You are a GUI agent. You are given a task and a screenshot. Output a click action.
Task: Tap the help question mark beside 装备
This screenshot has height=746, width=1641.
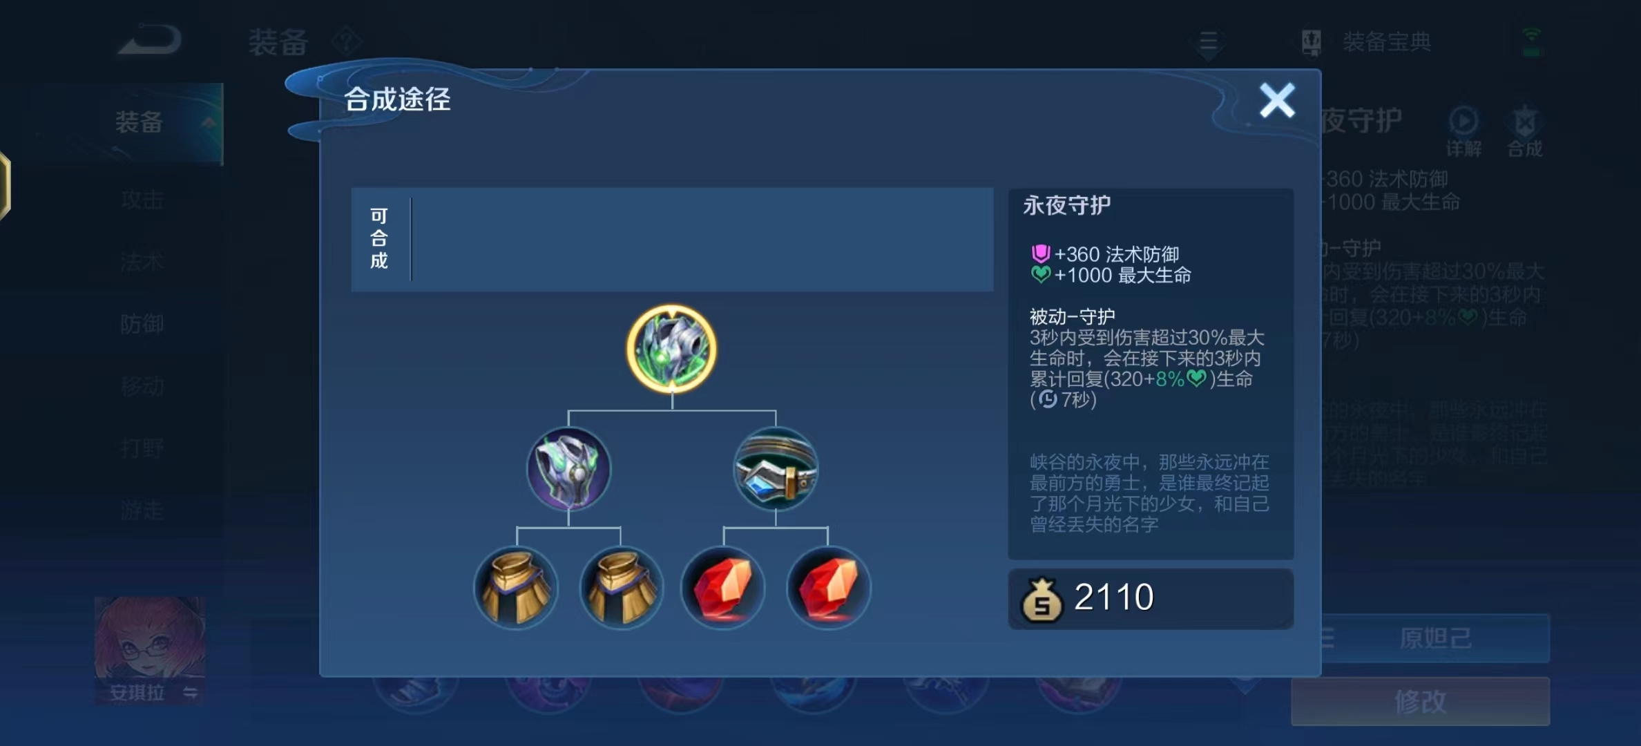click(347, 43)
